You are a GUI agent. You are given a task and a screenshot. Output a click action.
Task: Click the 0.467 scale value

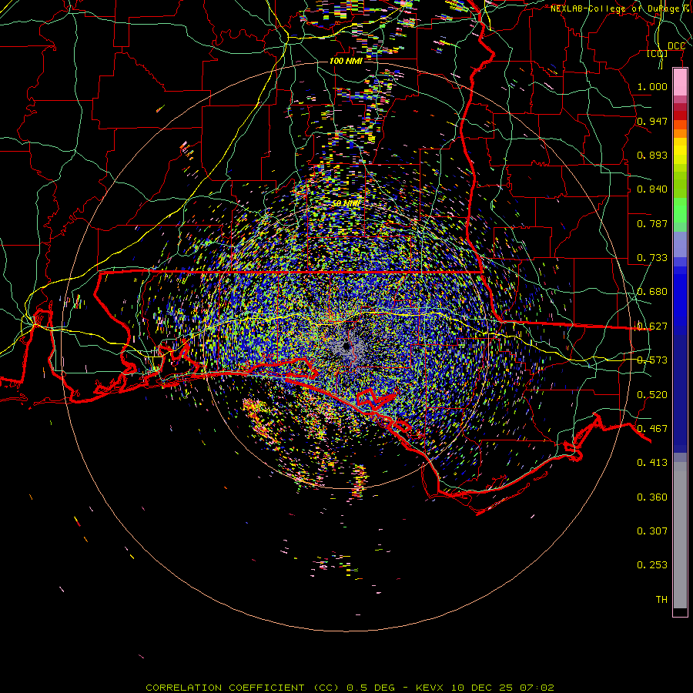652,429
